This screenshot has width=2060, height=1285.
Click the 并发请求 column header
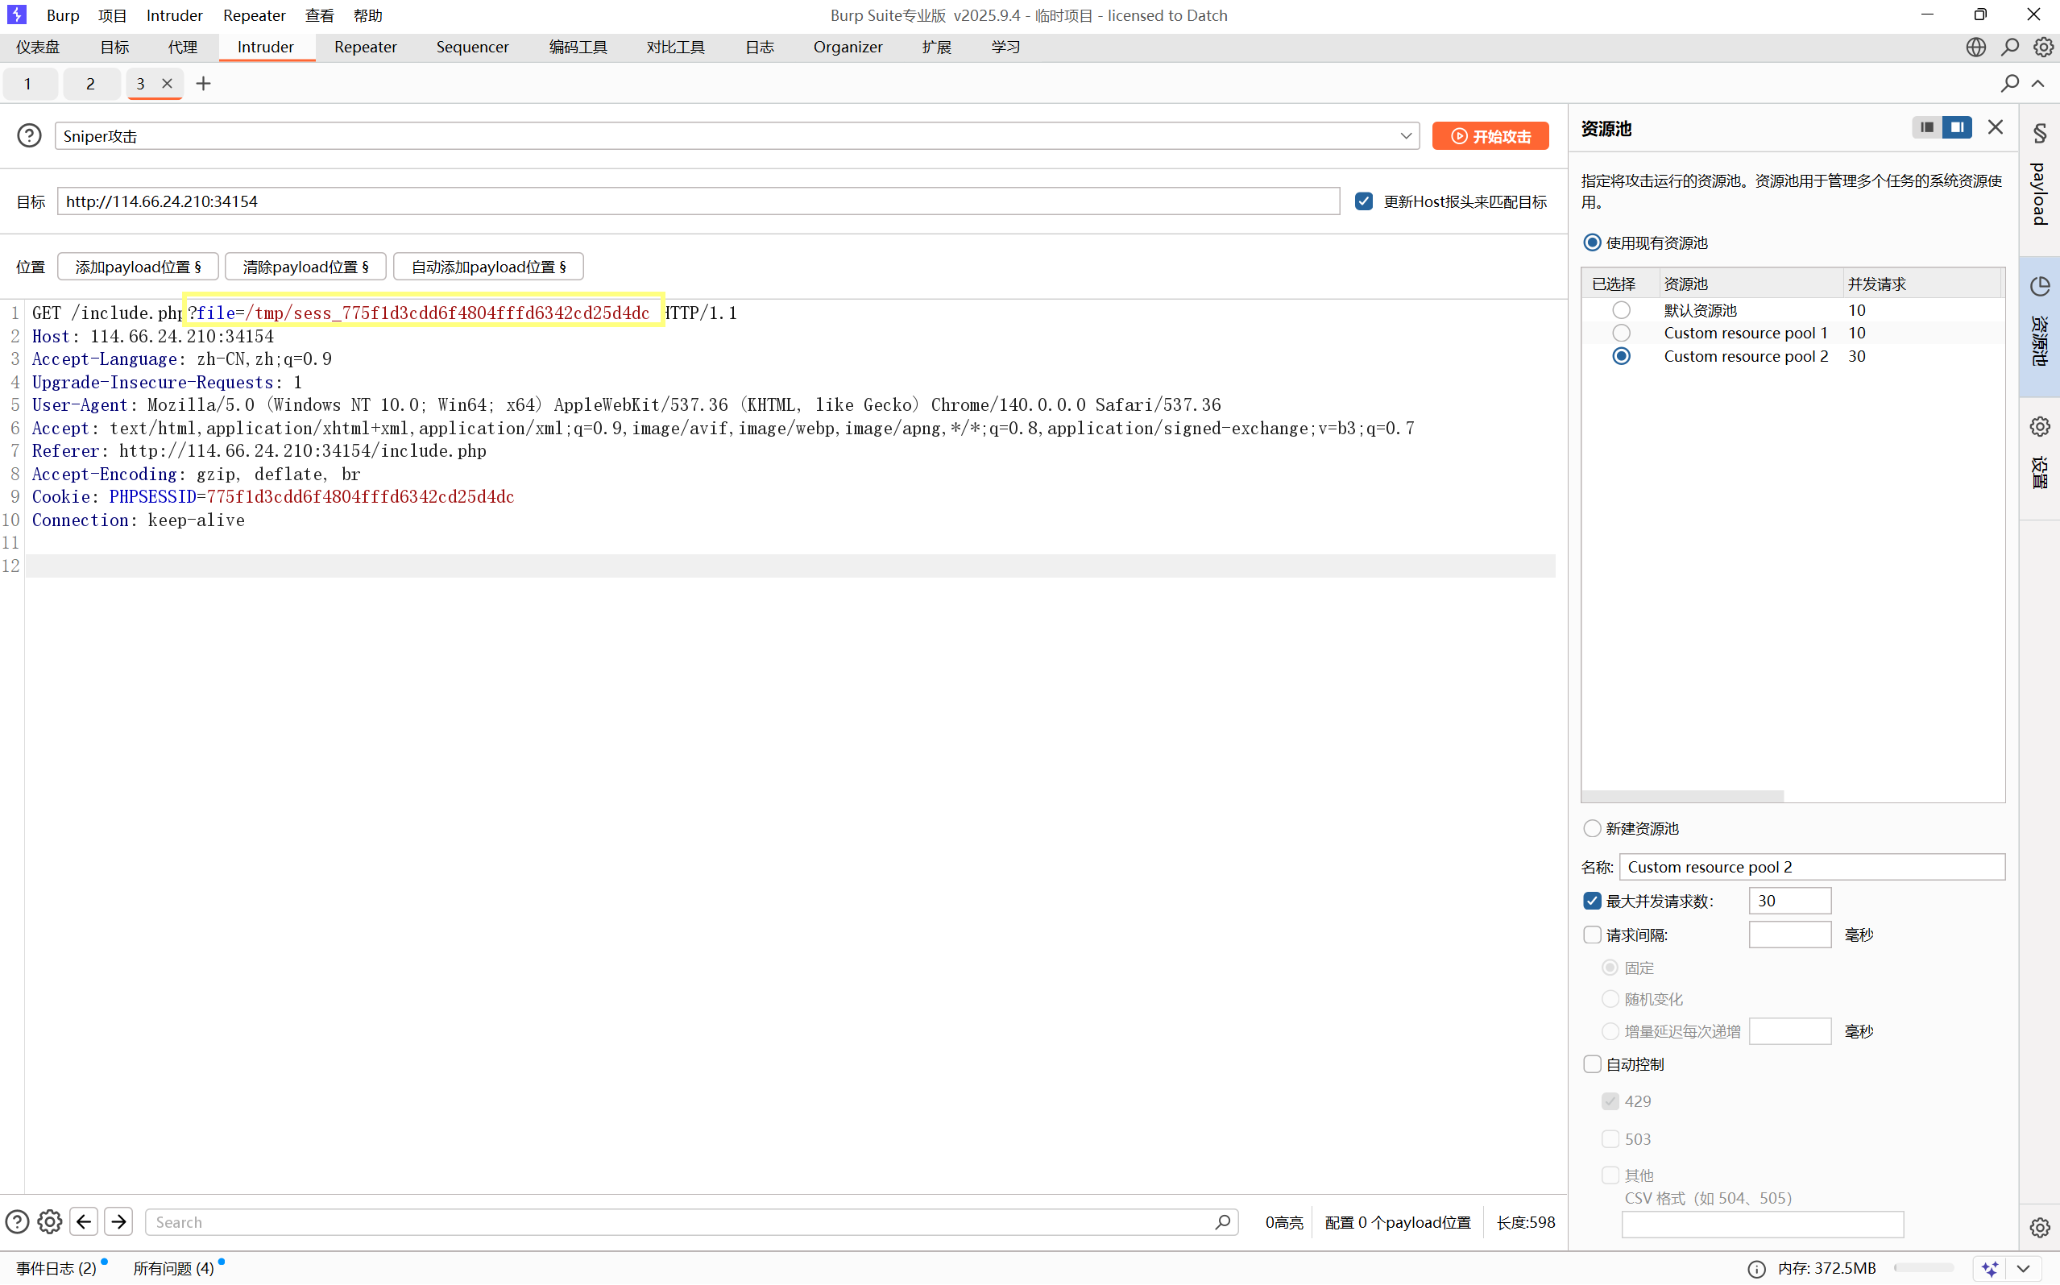[1921, 283]
